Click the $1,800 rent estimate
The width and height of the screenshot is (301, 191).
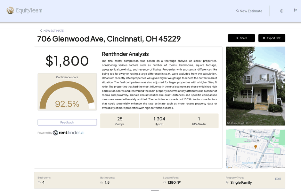(x=67, y=61)
